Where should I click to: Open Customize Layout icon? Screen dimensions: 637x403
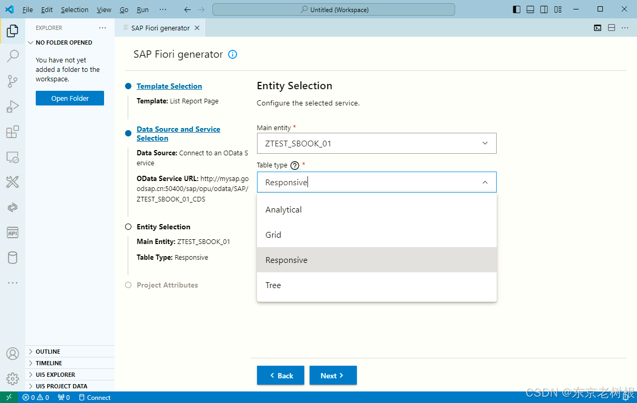[x=558, y=9]
